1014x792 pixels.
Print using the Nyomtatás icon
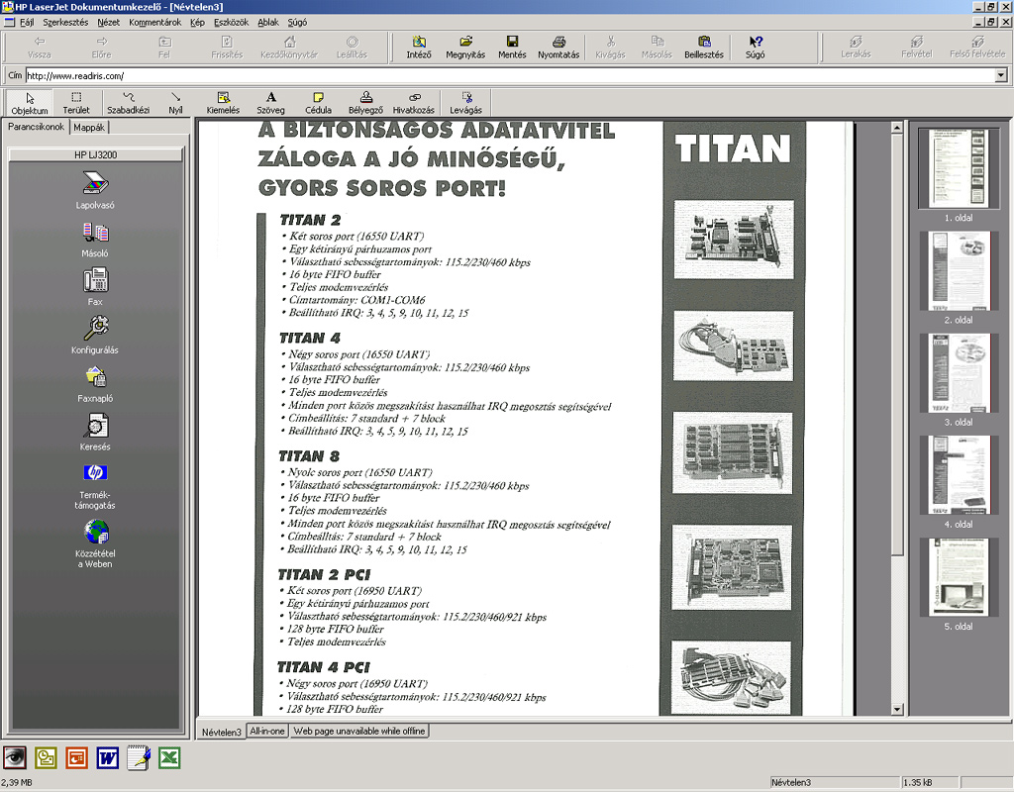point(558,48)
